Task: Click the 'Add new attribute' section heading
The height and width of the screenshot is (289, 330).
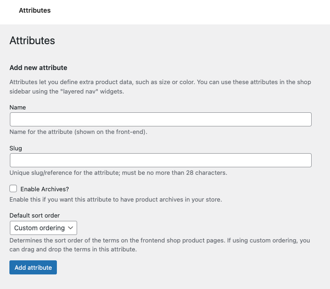Action: coord(38,68)
